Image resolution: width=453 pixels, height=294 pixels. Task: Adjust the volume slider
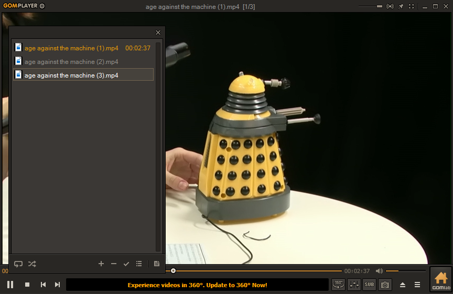pos(406,271)
